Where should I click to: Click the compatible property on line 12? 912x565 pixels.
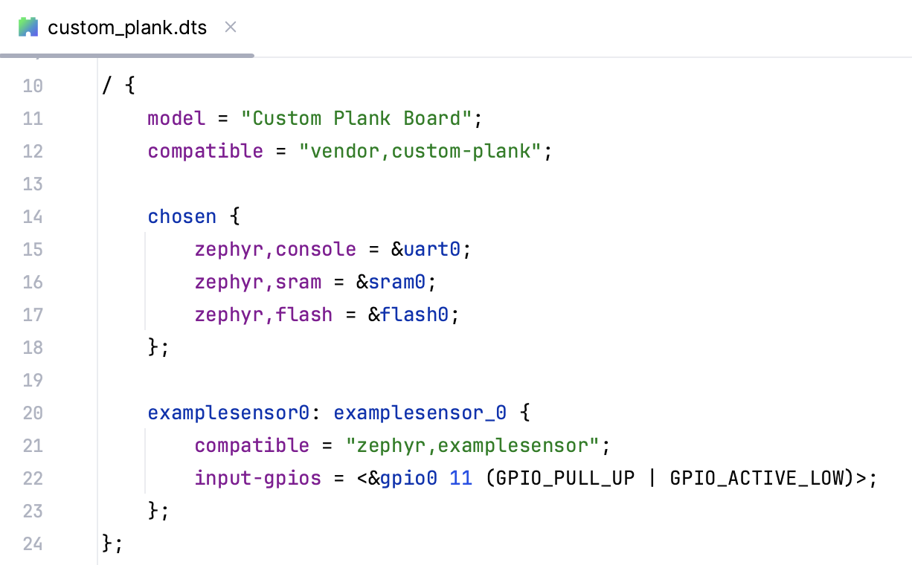coord(205,151)
